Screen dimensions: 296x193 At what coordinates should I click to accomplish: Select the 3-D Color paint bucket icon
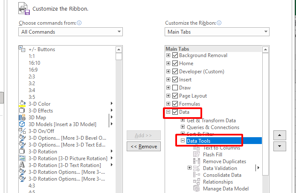[x=22, y=104]
